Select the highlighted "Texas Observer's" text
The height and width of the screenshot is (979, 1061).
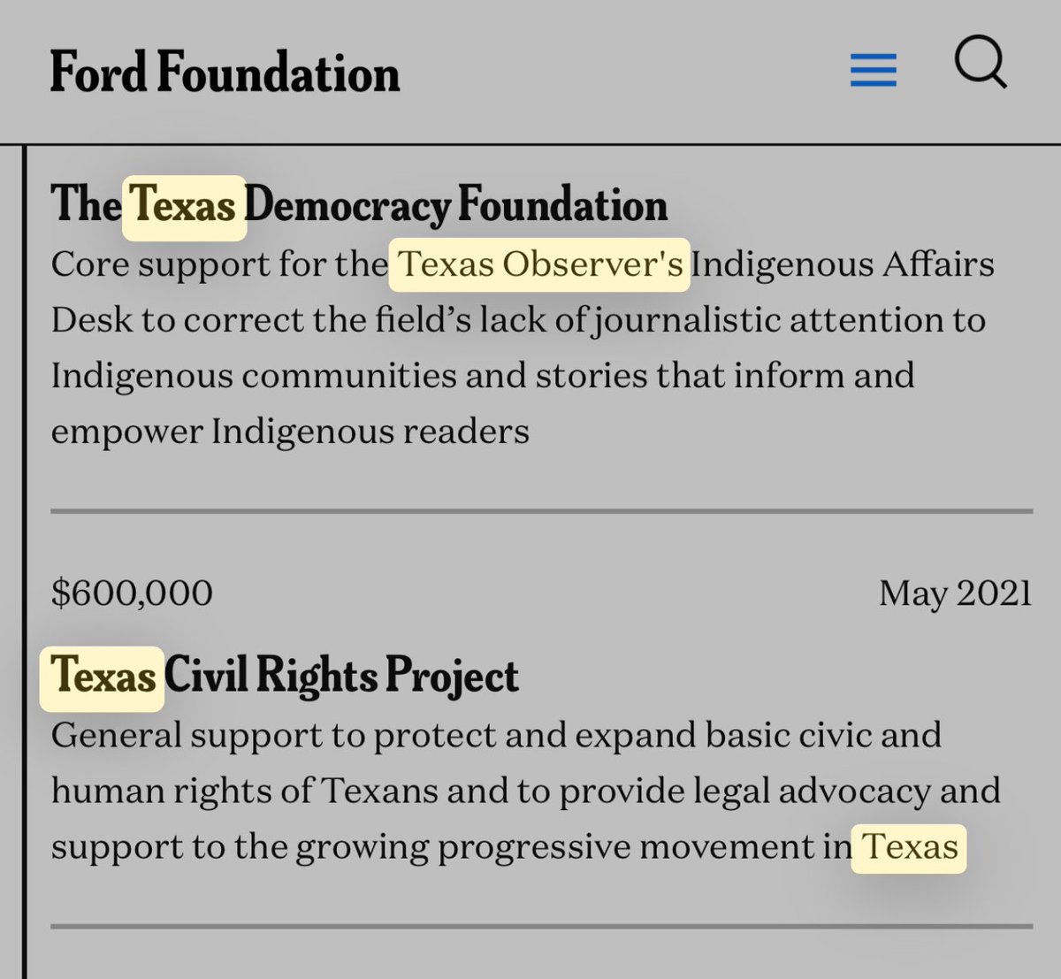(539, 264)
